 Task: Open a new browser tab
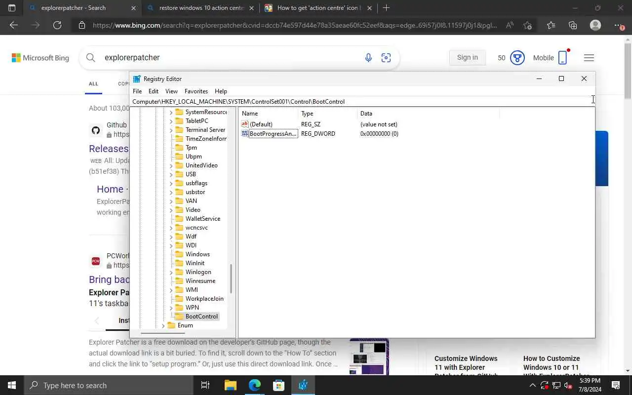[x=387, y=8]
